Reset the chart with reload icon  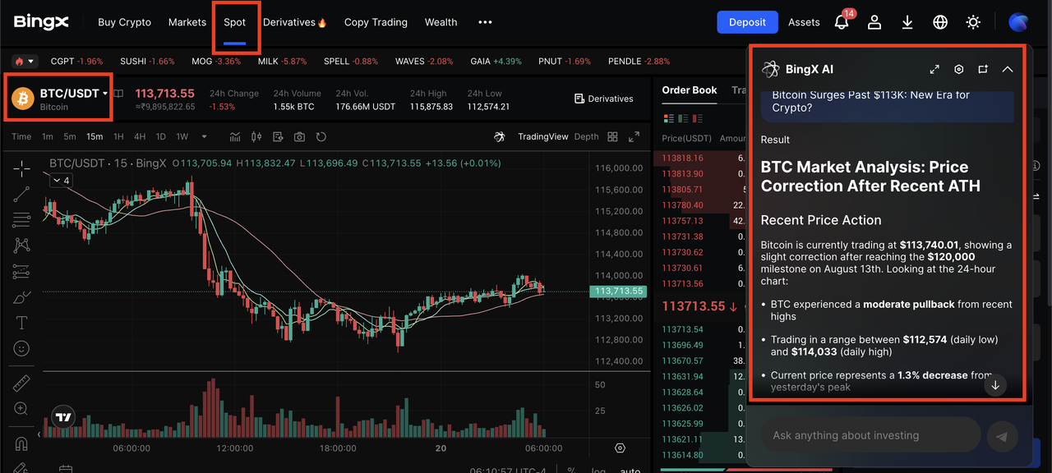click(x=321, y=137)
